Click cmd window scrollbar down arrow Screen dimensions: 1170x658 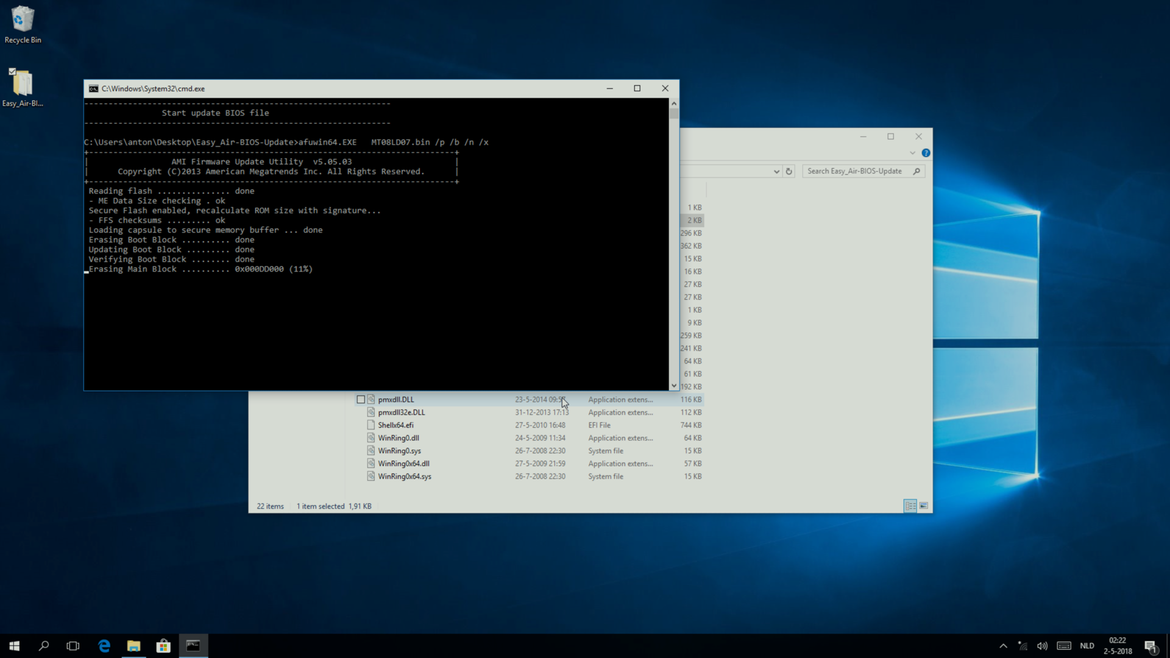click(x=673, y=385)
